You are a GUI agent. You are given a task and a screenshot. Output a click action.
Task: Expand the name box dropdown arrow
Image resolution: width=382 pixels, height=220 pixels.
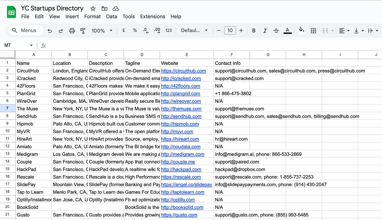[x=31, y=45]
